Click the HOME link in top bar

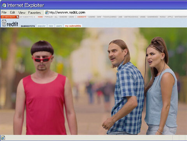(x=40, y=17)
